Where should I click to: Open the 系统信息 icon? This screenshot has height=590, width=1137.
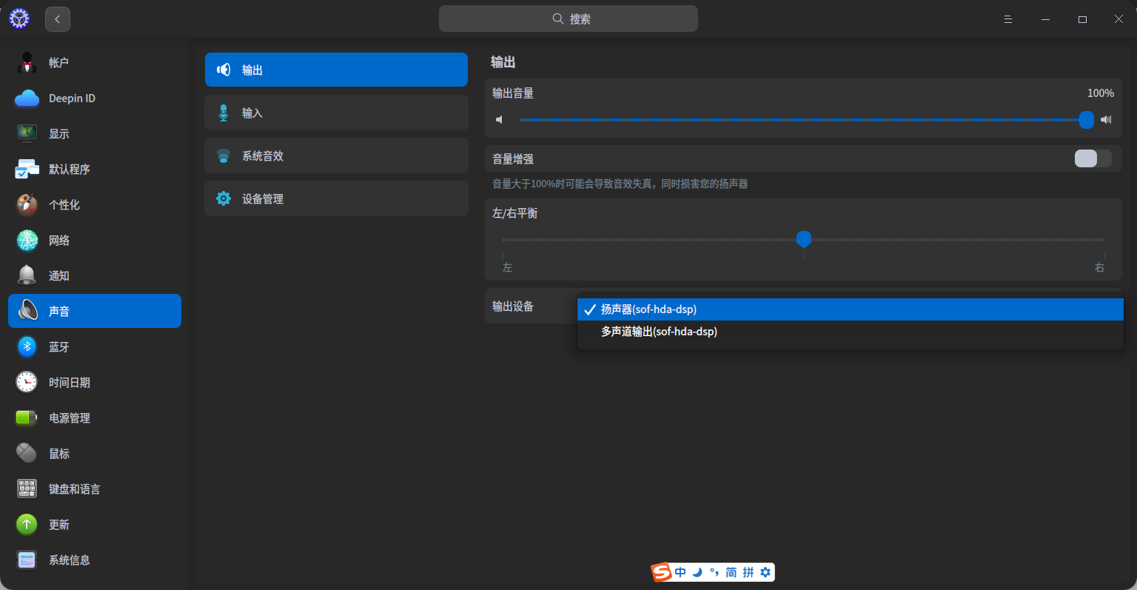[x=27, y=560]
